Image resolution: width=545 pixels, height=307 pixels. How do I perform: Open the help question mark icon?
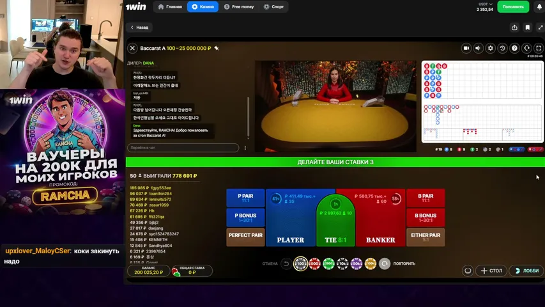coord(515,48)
